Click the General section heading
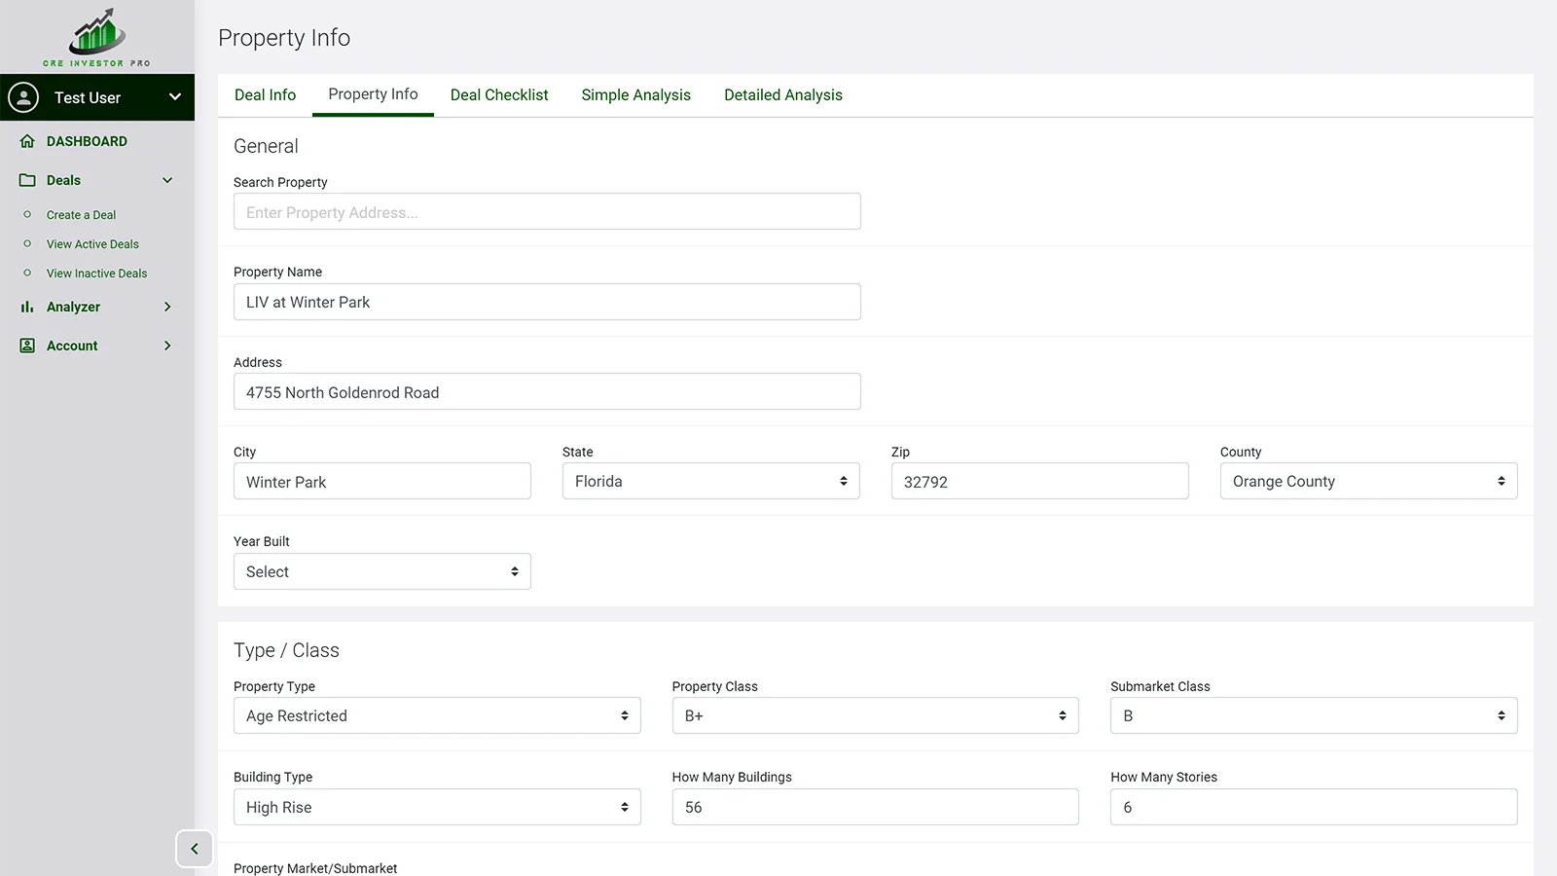This screenshot has height=876, width=1557. [266, 146]
